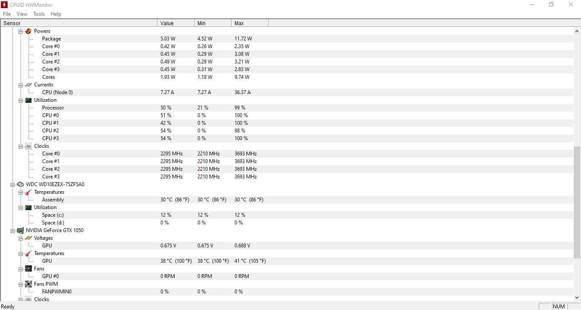Collapse the CPU Clocks group
Screen dimensions: 581x310
point(20,146)
